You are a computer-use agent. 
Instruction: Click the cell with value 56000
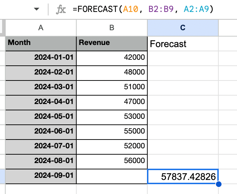point(112,161)
